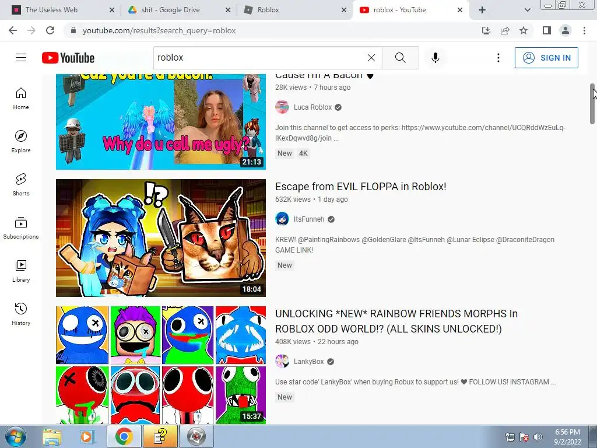Open Shorts in sidebar
This screenshot has height=448, width=597.
tap(21, 185)
